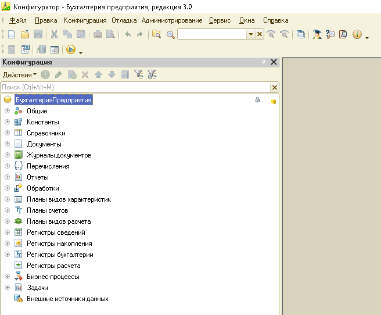Viewport: 381px width, 315px height.
Task: Click the Paste clipboard icon
Action: [x=81, y=34]
